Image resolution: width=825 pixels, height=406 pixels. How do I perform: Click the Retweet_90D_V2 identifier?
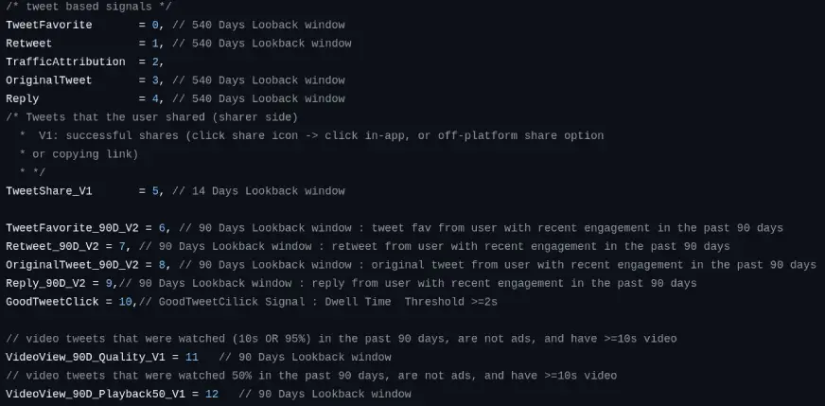(52, 246)
